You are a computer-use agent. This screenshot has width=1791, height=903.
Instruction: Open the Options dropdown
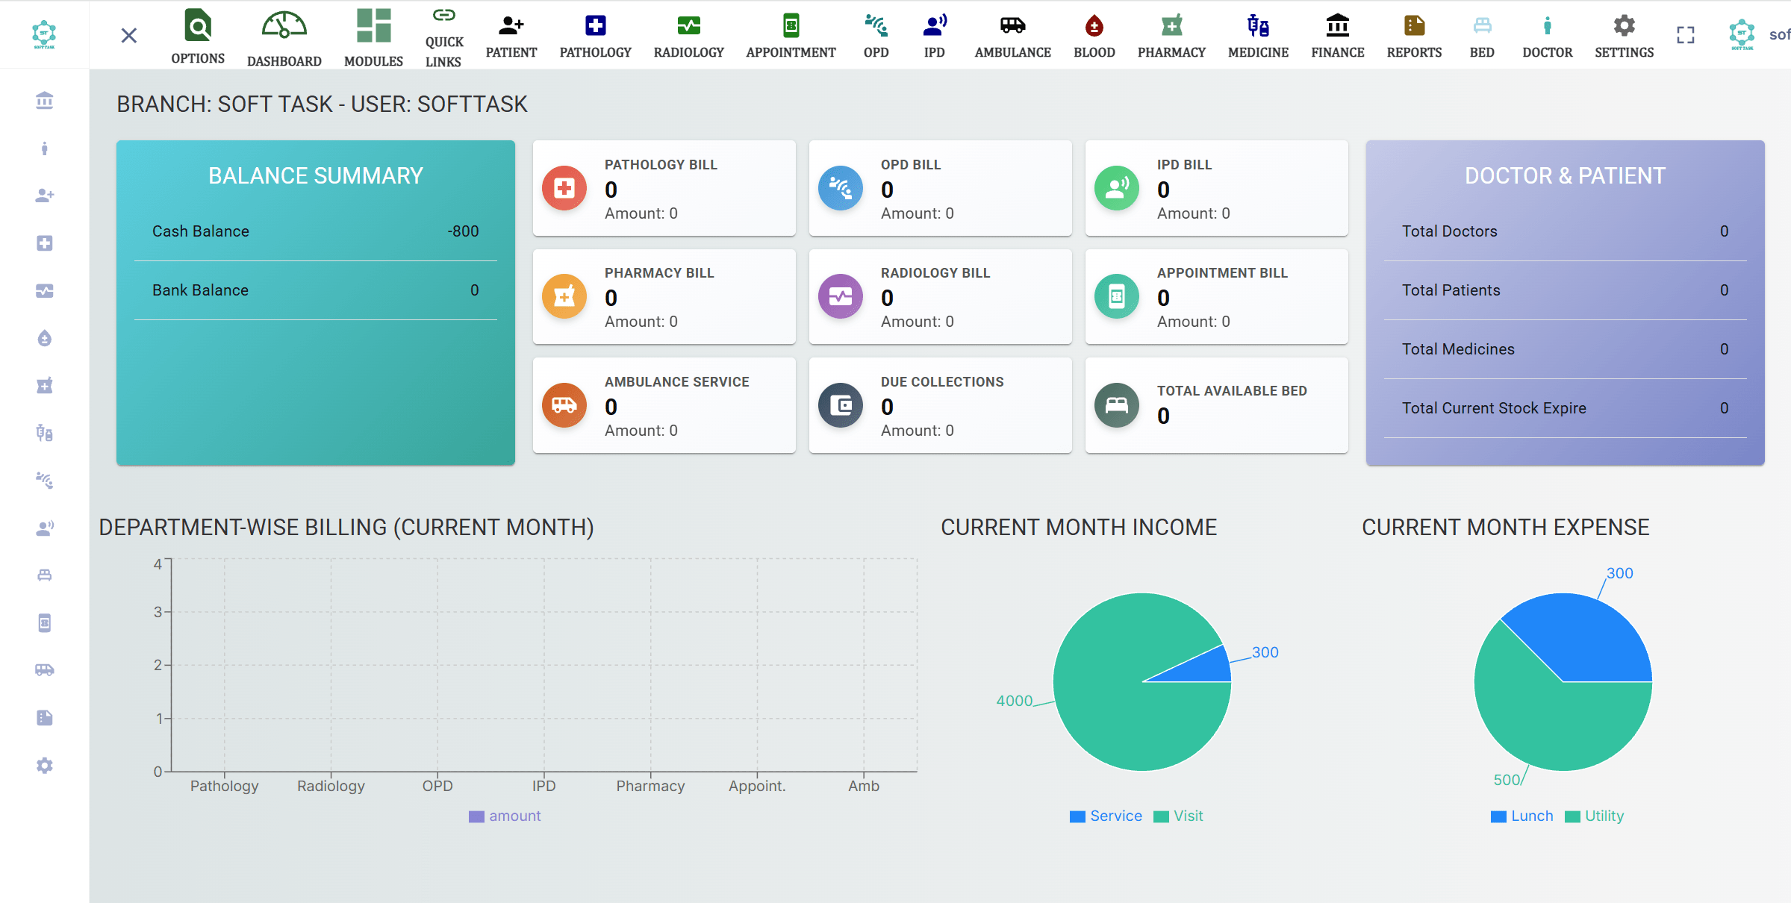tap(197, 34)
